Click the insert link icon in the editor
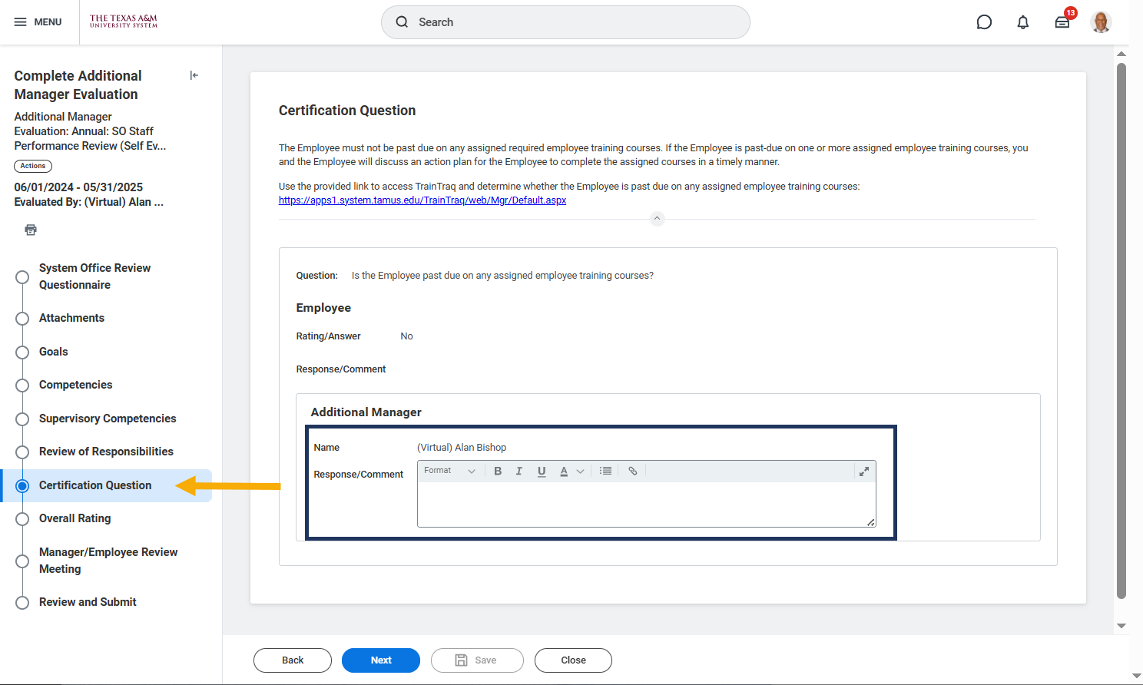1143x685 pixels. 633,471
